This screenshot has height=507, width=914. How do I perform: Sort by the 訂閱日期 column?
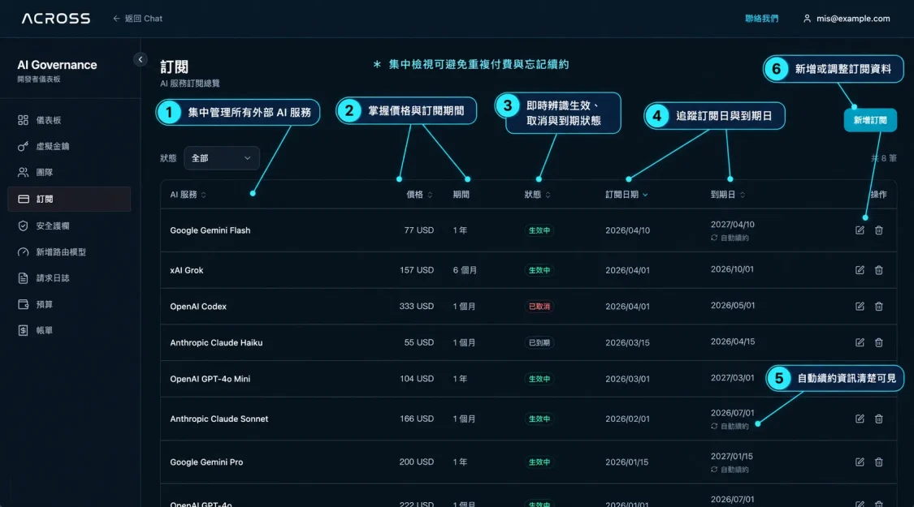(x=626, y=195)
